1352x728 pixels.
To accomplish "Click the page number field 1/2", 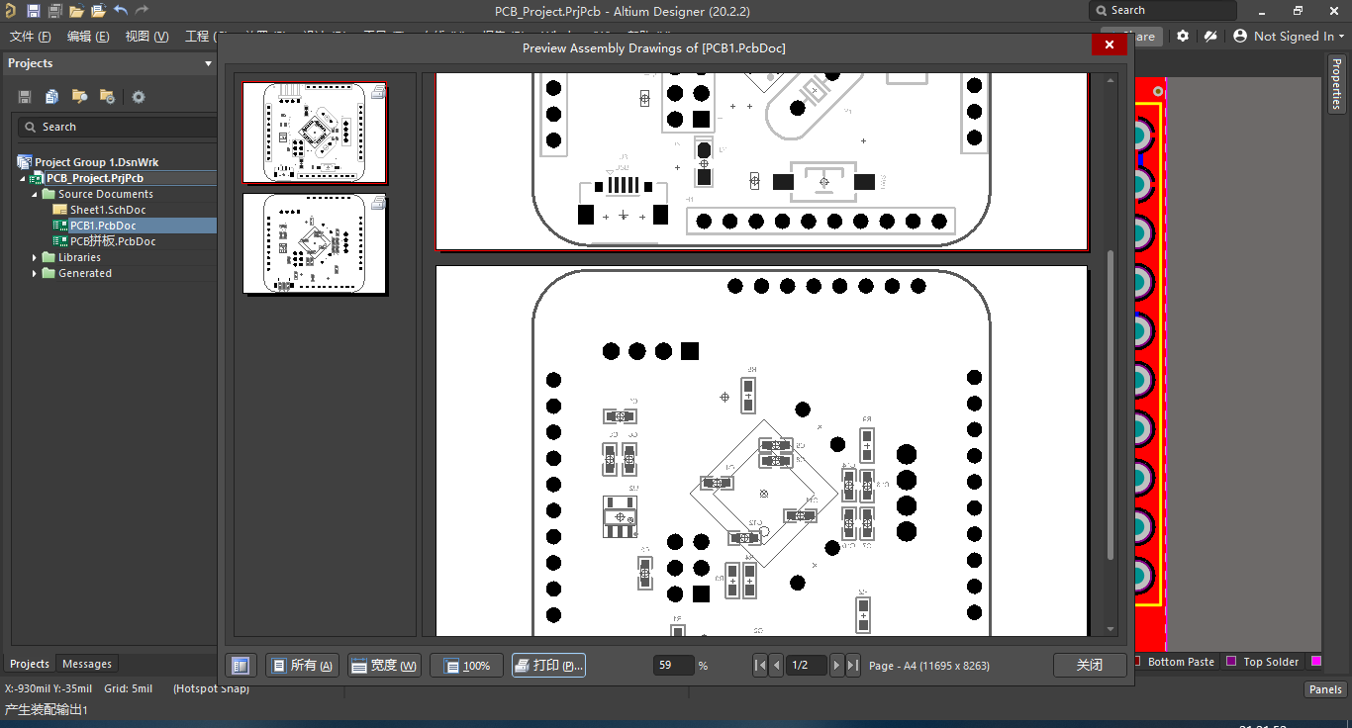I will [x=806, y=666].
